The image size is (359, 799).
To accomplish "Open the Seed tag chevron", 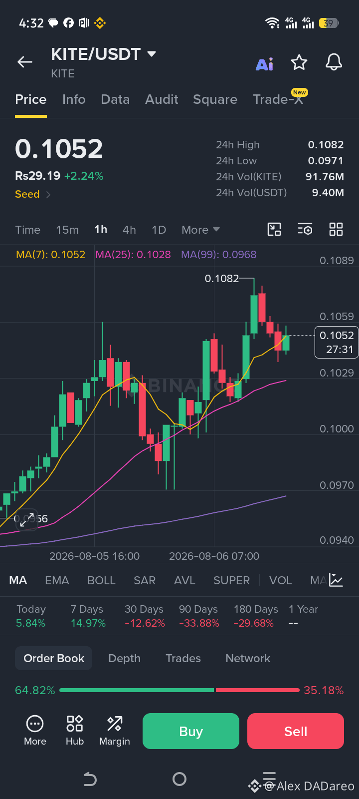I will coord(48,195).
